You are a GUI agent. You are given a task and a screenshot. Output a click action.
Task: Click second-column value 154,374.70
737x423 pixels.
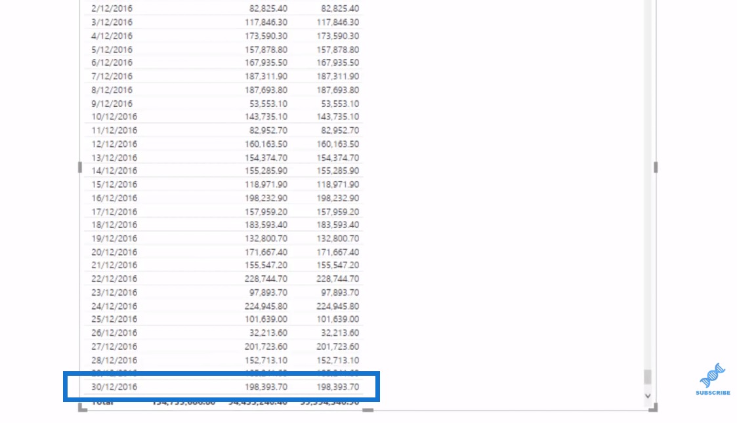[337, 157]
